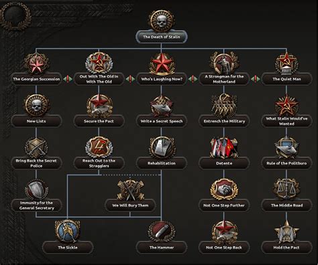
Task: Click Bring Back the Secret Police icon
Action: 36,147
